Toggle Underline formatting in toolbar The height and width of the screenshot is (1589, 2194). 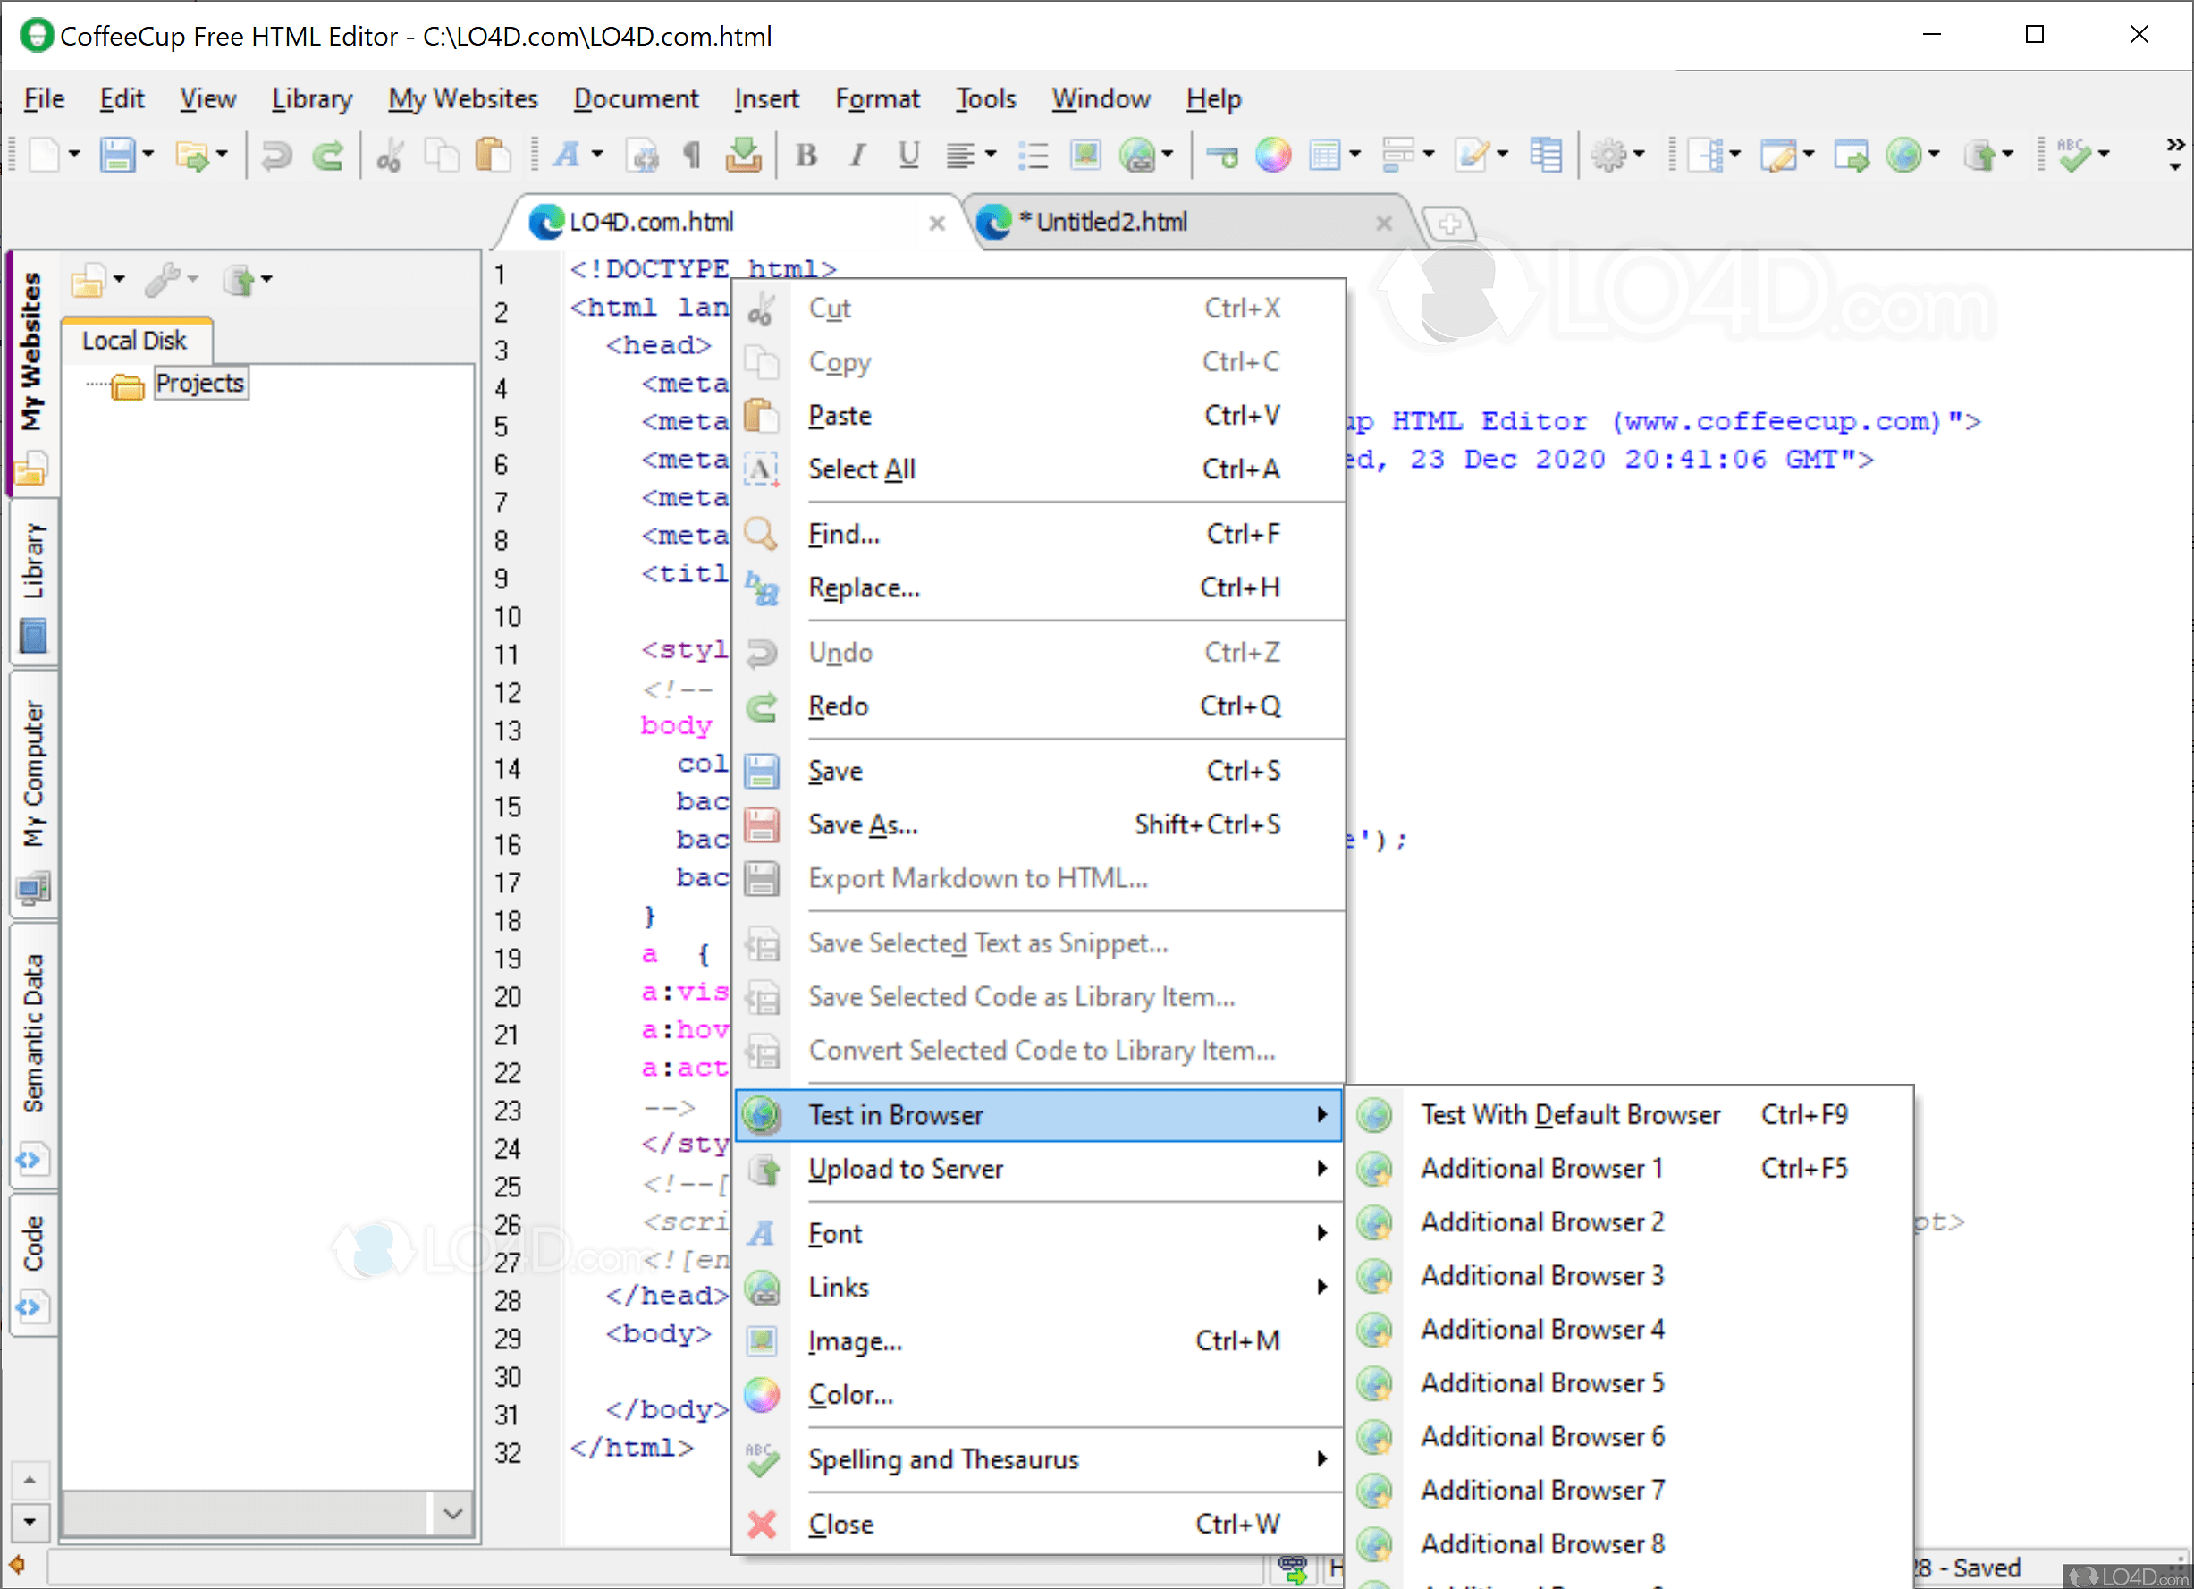(x=908, y=155)
